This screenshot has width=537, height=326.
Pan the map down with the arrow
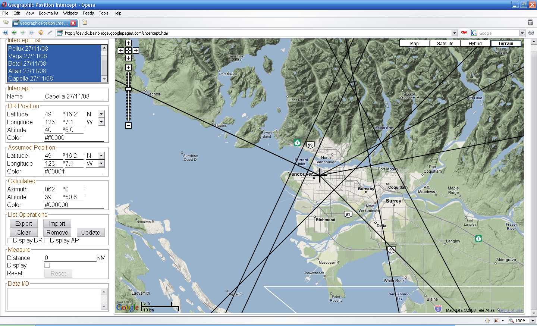click(128, 58)
